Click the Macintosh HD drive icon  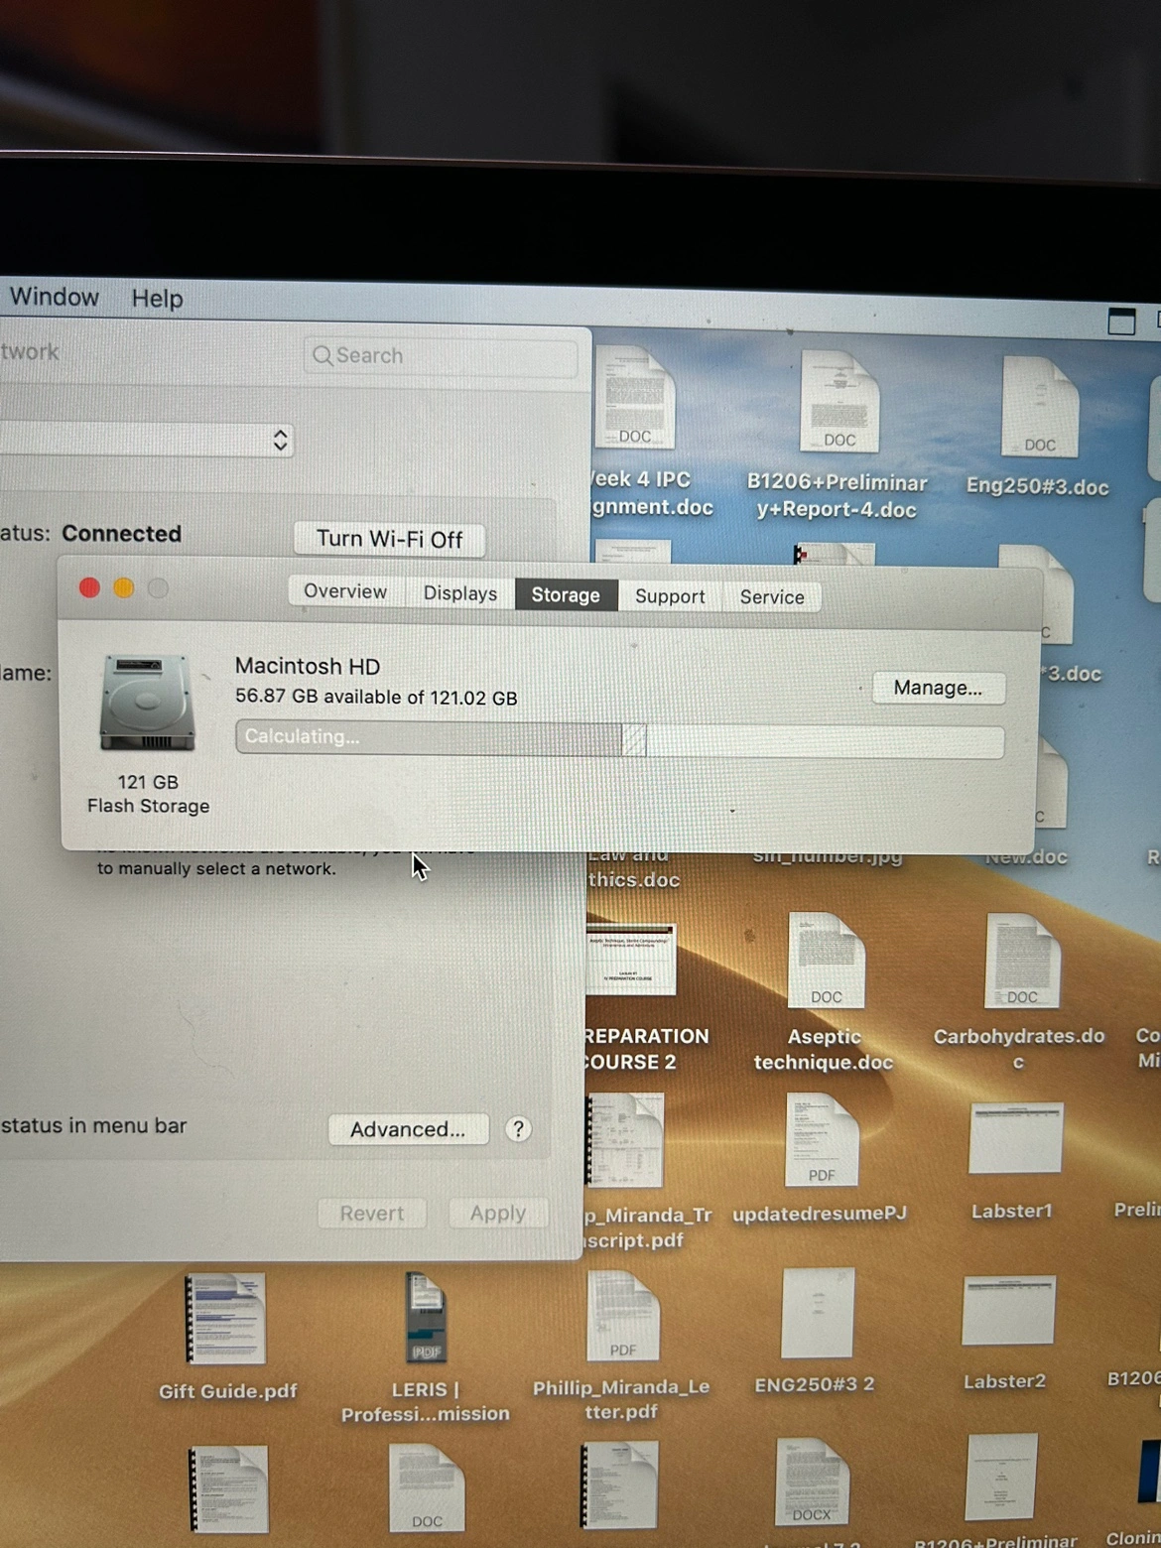coord(147,704)
